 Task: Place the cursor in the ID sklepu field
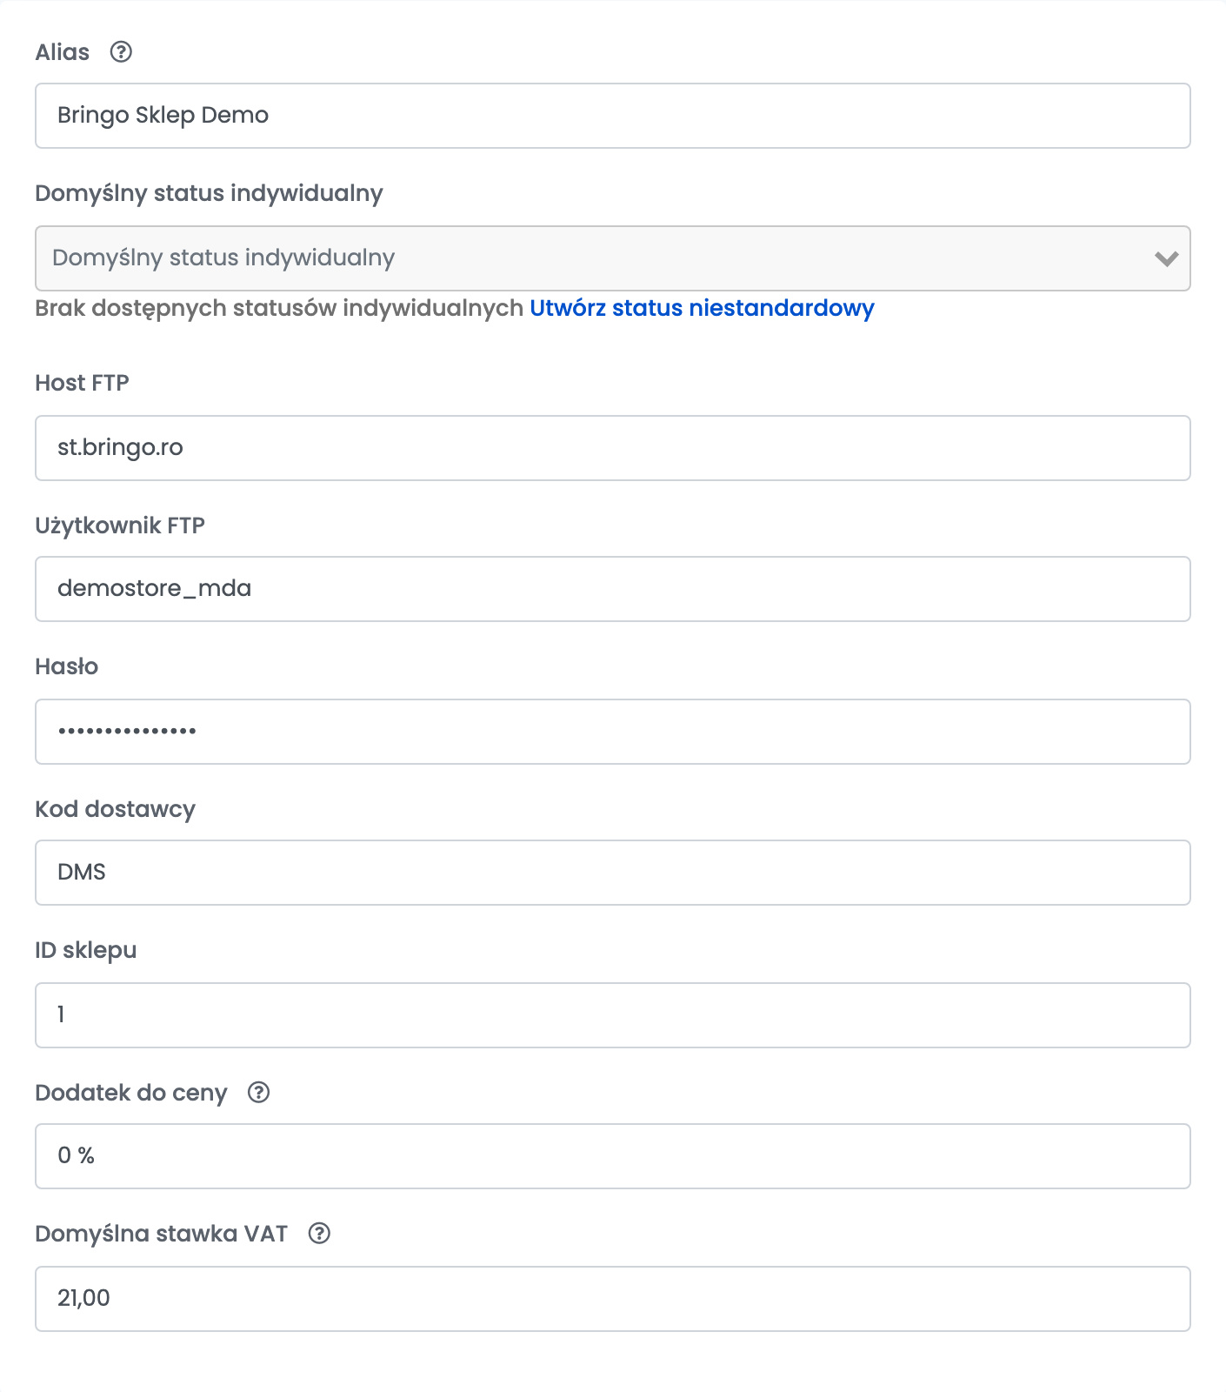coord(613,1015)
